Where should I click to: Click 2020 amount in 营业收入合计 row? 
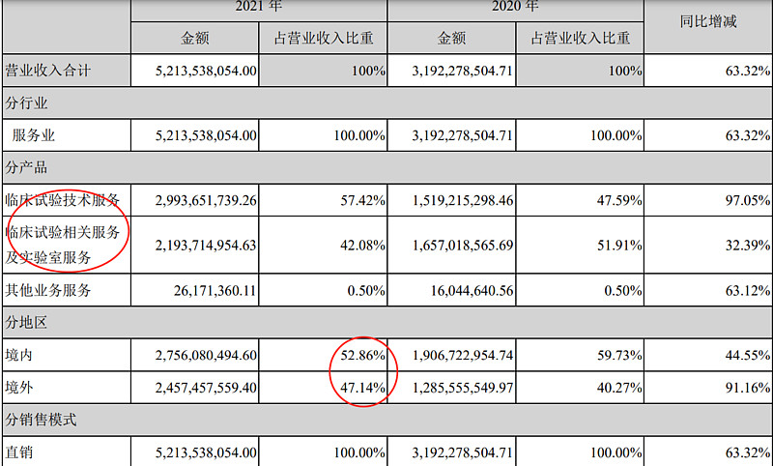point(463,71)
